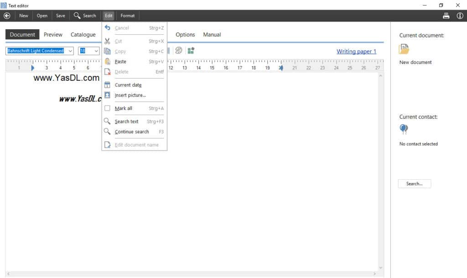Choose Insert picture... menu entry
The height and width of the screenshot is (278, 467).
(135, 95)
